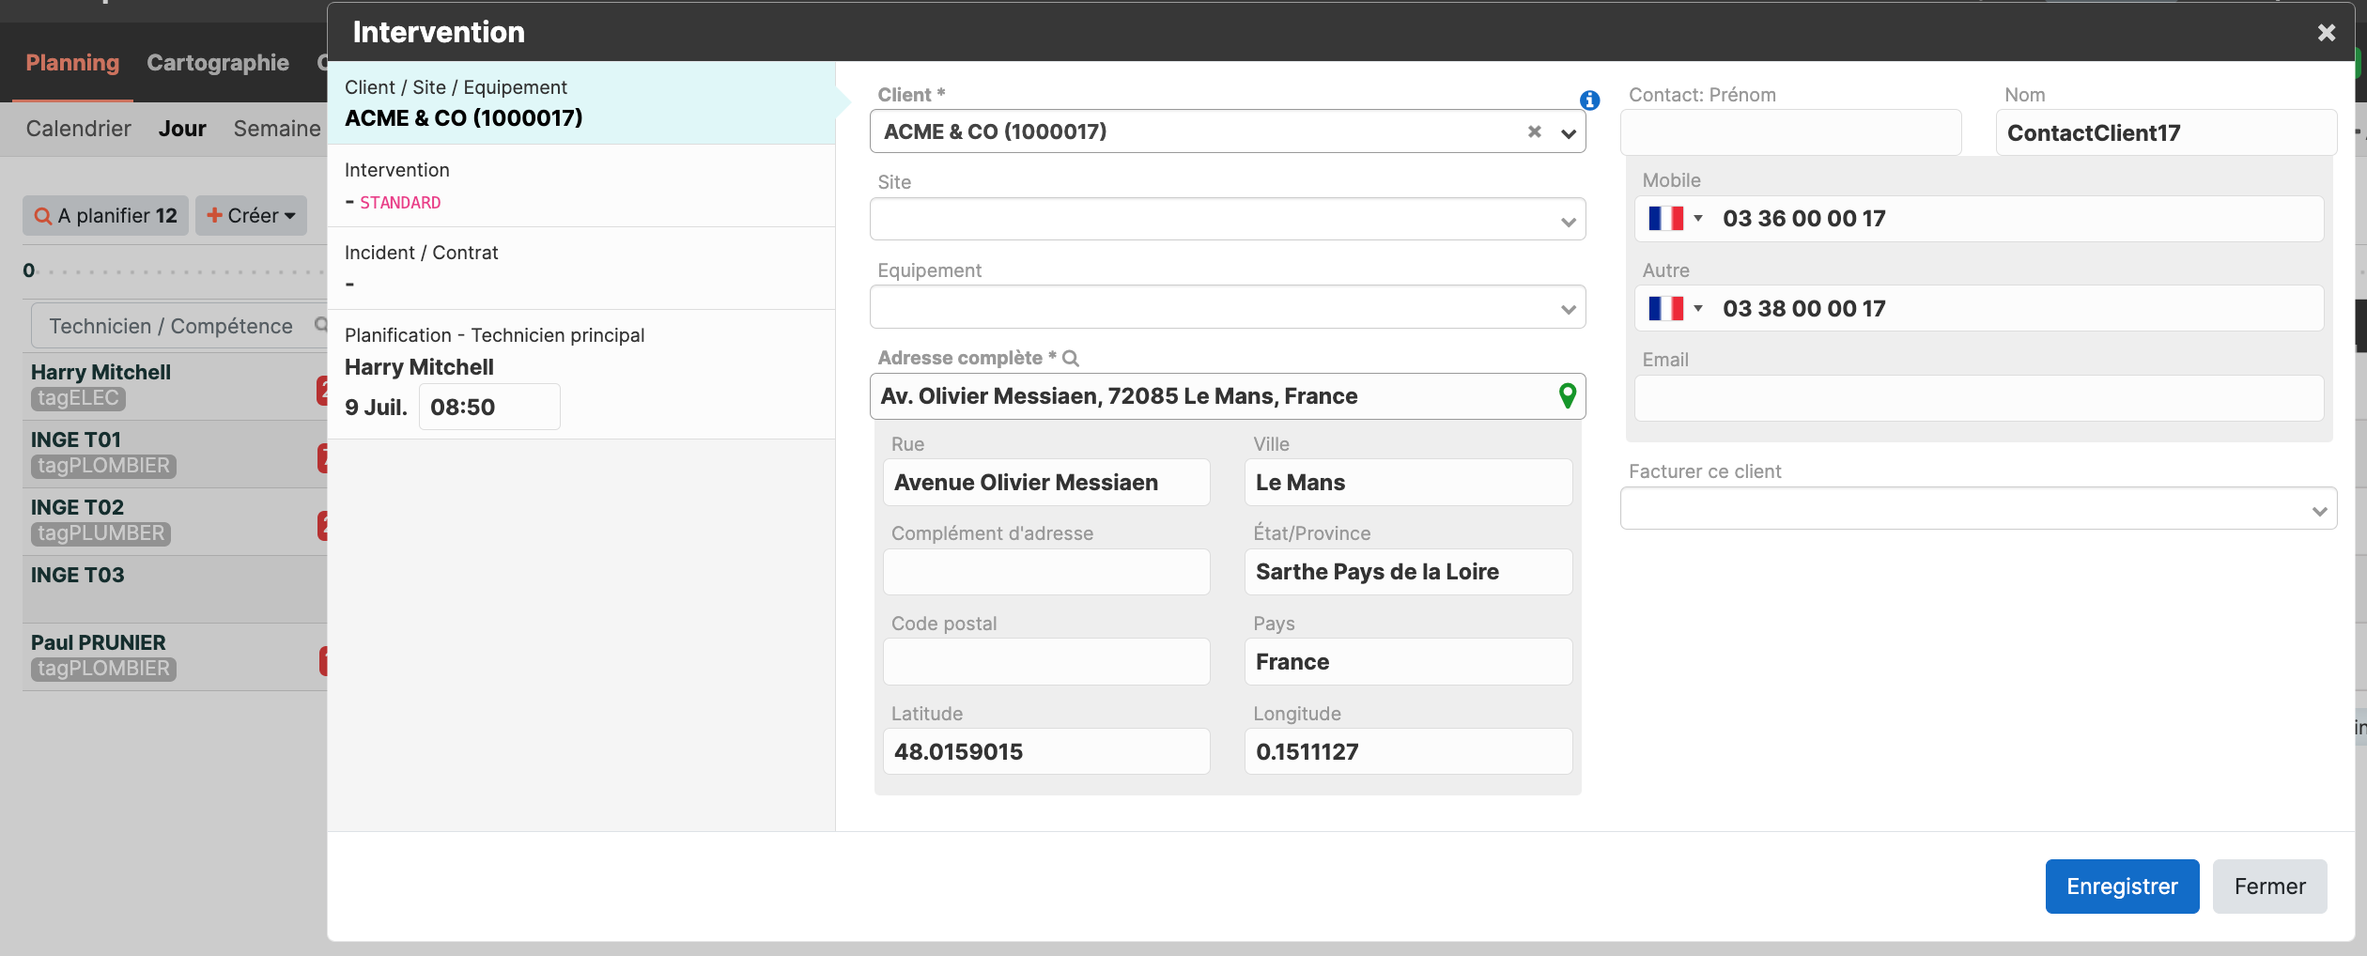This screenshot has width=2367, height=956.
Task: Click the Email input field
Action: (1979, 398)
